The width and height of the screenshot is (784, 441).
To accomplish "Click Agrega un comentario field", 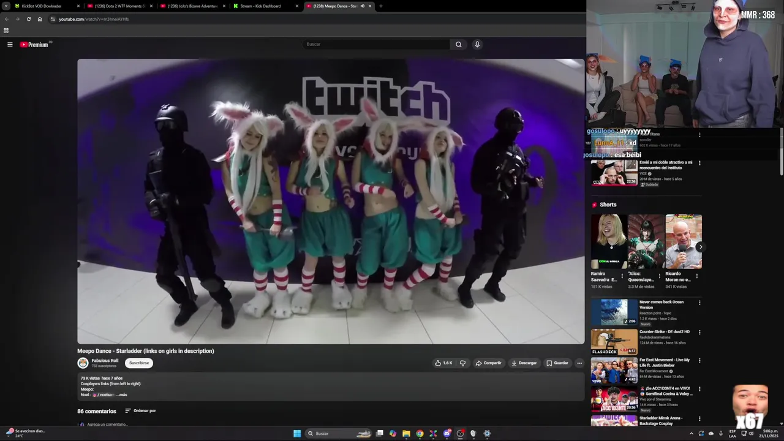I will (x=107, y=424).
